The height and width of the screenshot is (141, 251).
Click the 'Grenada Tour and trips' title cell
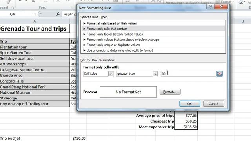[x=35, y=29]
